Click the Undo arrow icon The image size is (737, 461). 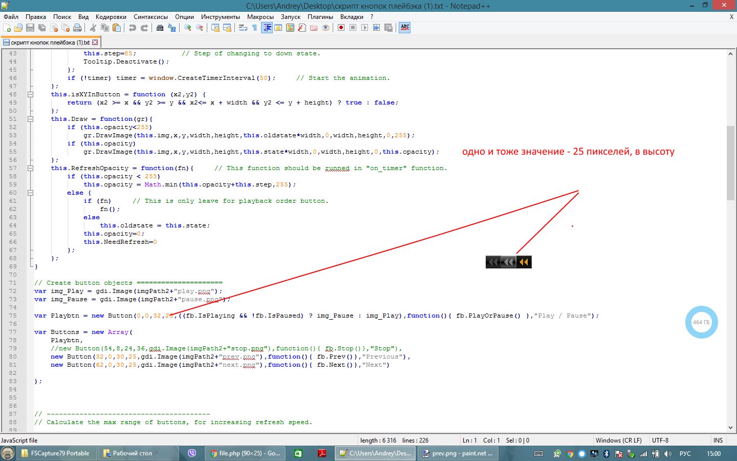click(x=133, y=28)
